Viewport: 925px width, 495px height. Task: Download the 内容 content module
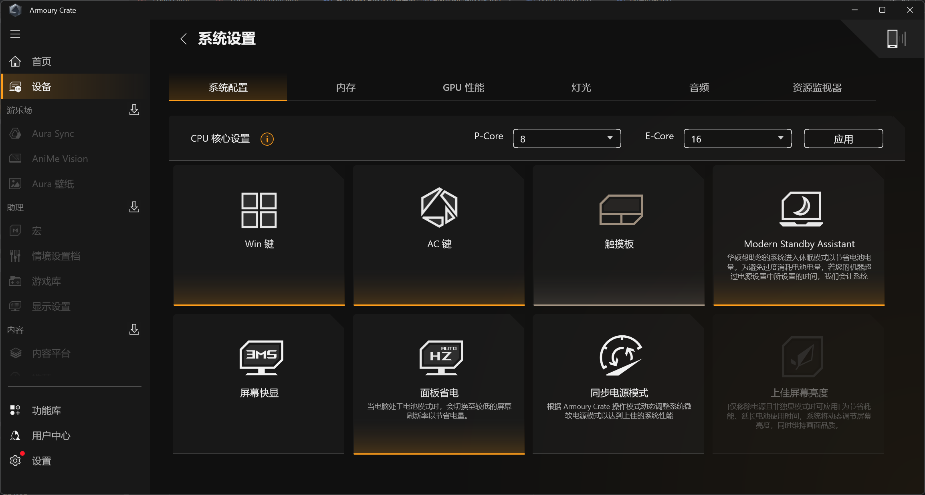pos(134,329)
